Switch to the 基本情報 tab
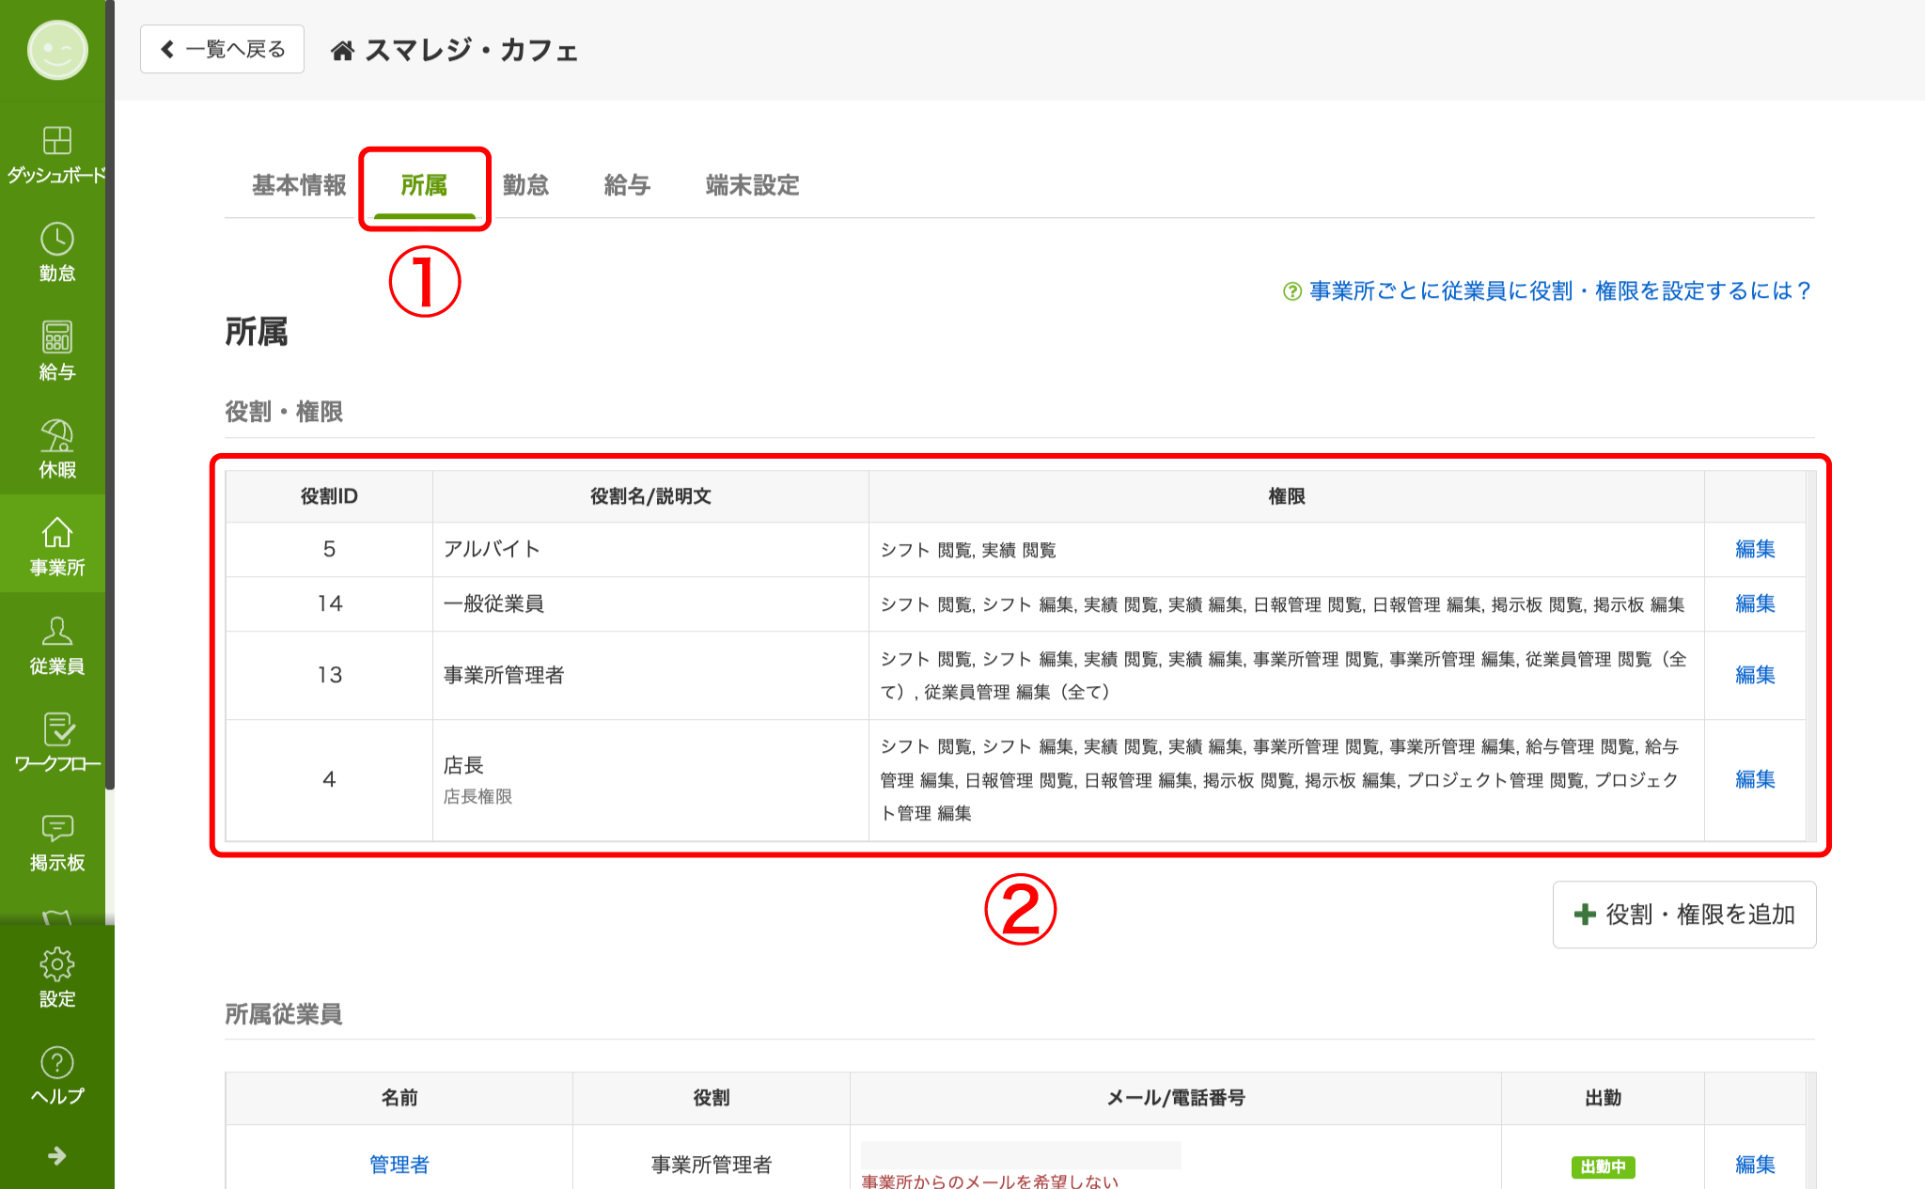This screenshot has width=1925, height=1189. click(299, 185)
